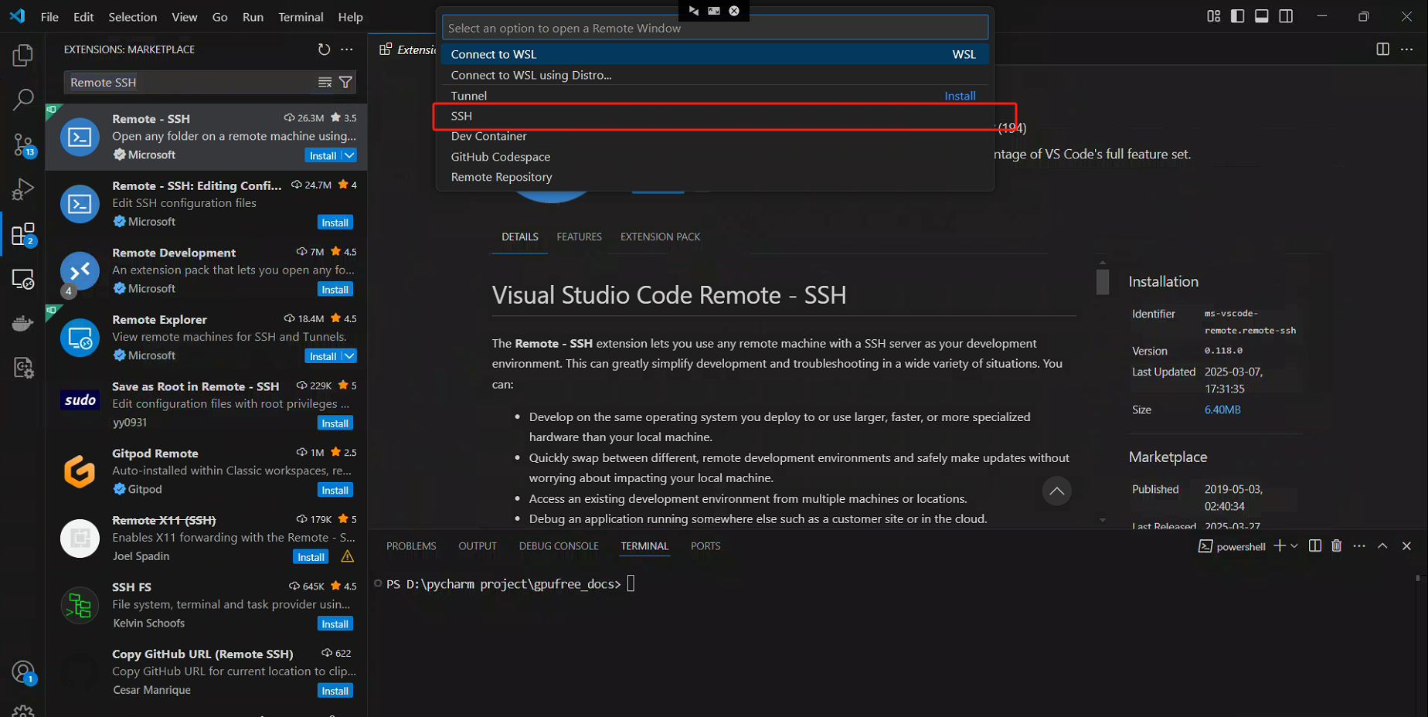Switch to the EXTENSION PACK tab
Viewport: 1428px width, 717px height.
[x=660, y=237]
